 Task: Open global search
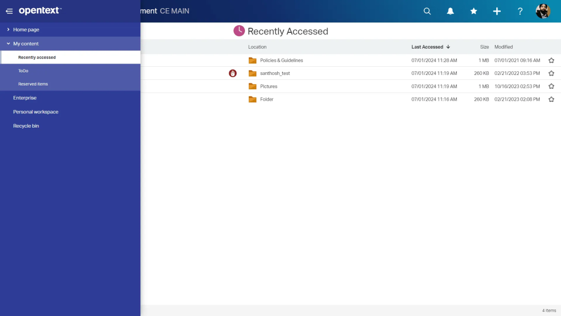point(427,11)
